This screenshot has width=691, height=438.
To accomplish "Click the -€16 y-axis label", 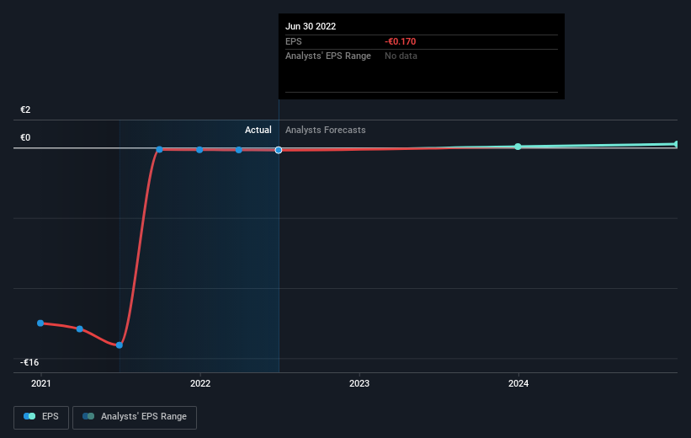I will pyautogui.click(x=29, y=362).
